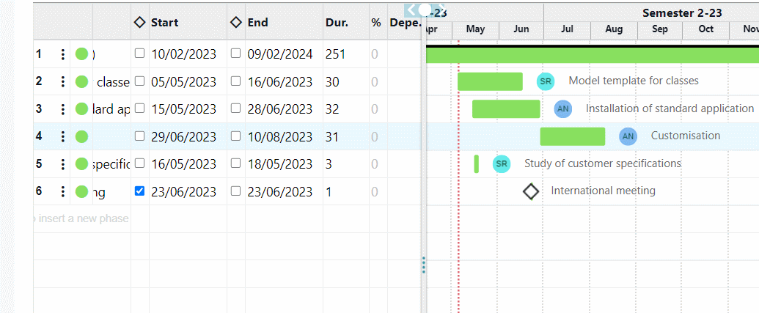Click the Dur. column header

tap(337, 23)
